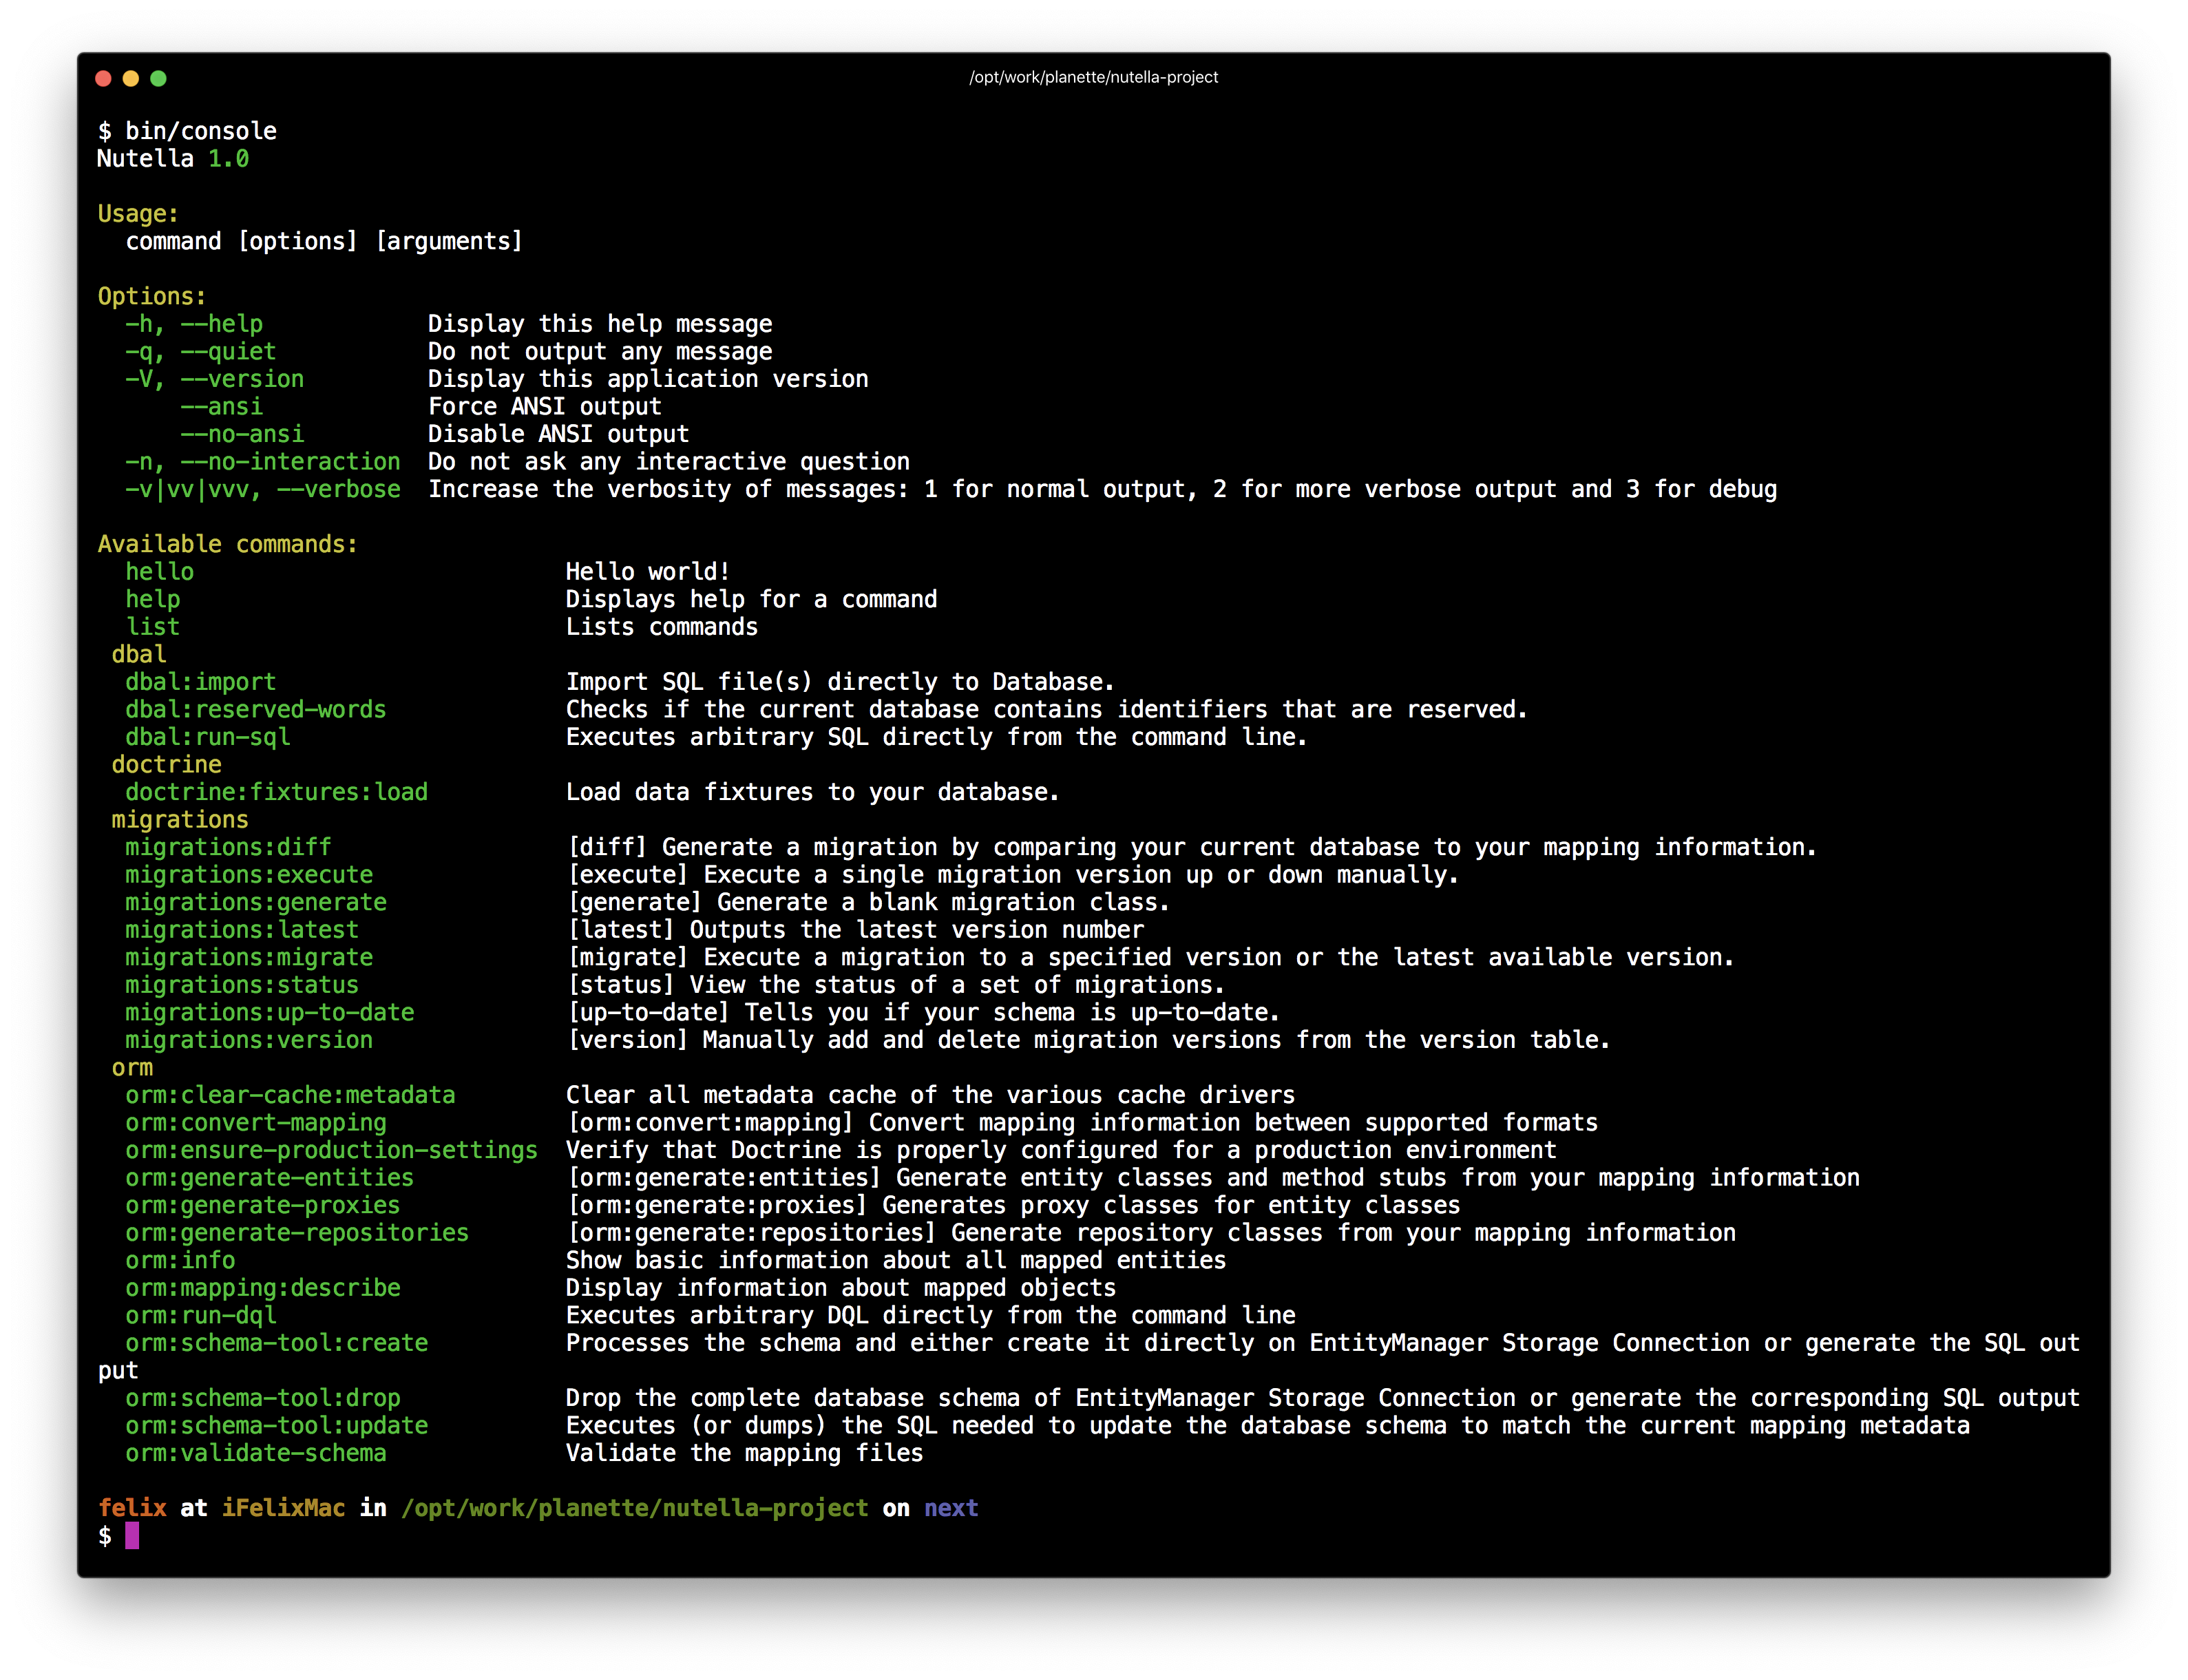
Task: Click the red close window button
Action: (x=103, y=78)
